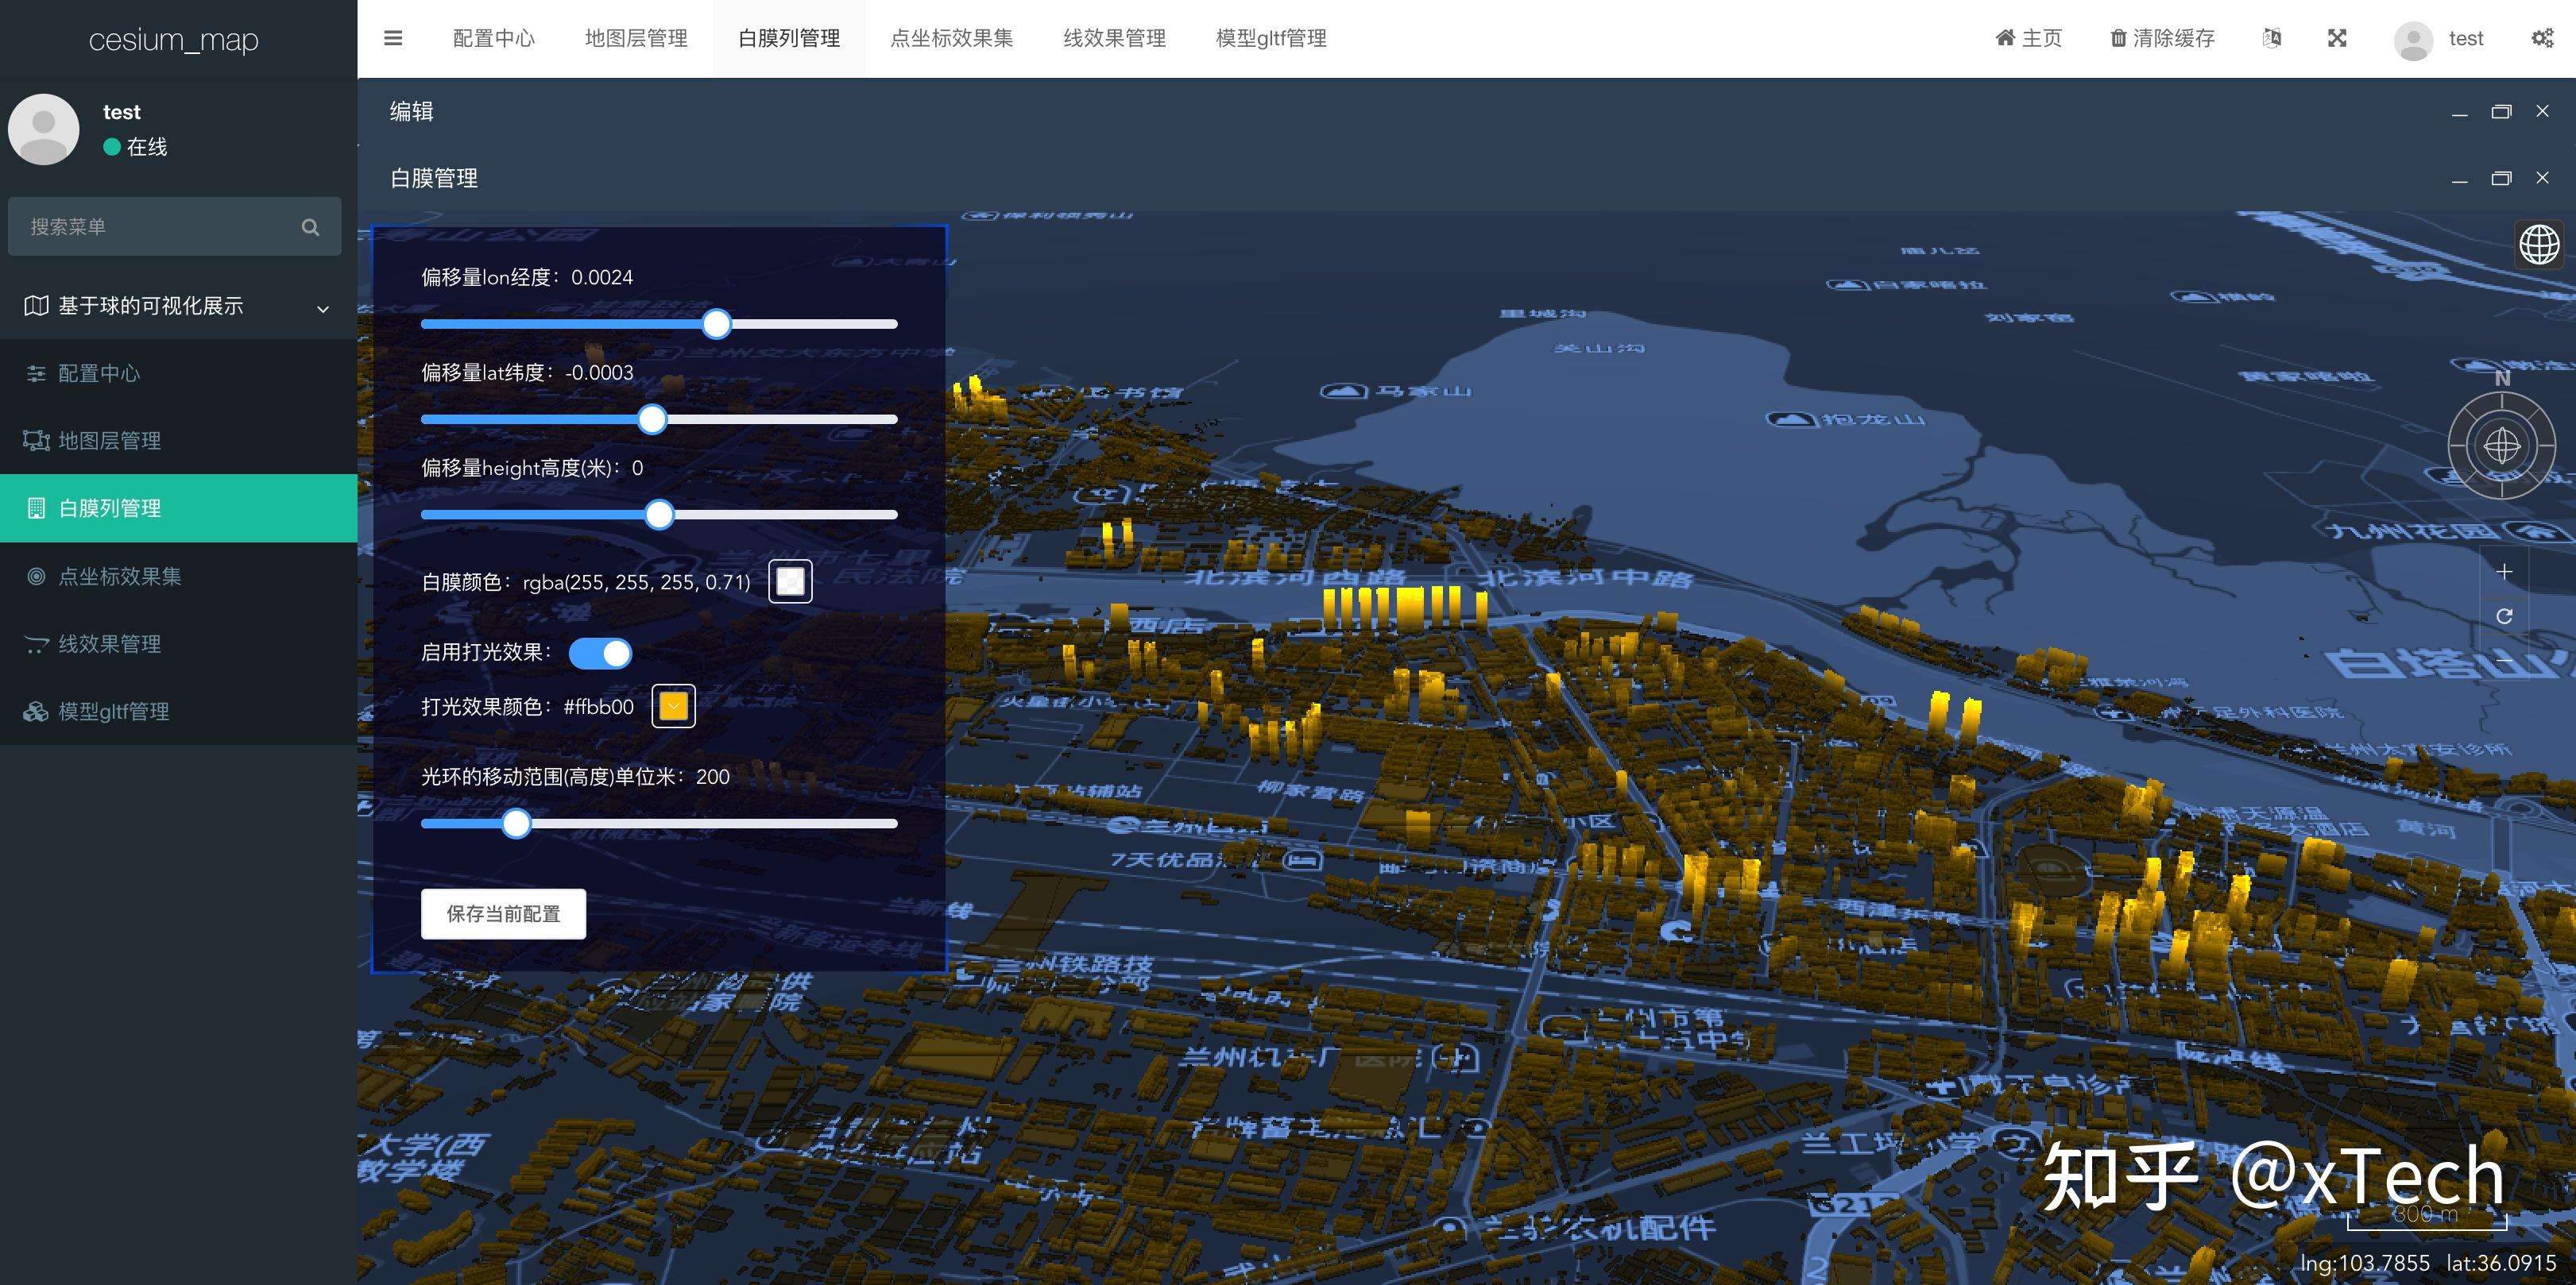Open the test user account dropdown

point(2440,39)
